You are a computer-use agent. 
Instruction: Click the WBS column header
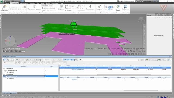[51, 66]
